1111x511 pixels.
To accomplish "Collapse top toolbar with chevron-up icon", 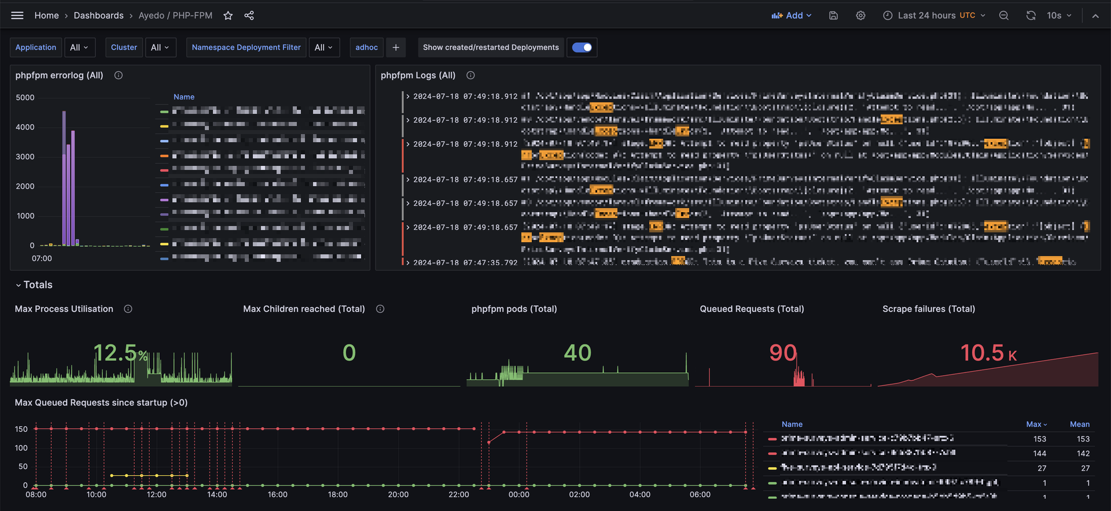I will (x=1095, y=16).
